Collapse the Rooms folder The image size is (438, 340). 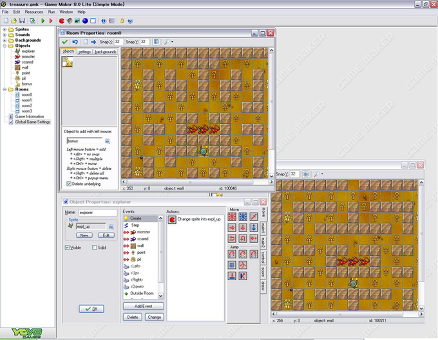tap(5, 89)
